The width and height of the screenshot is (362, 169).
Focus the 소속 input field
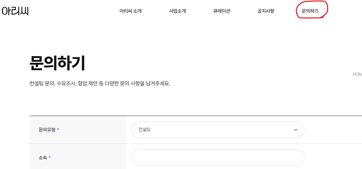pos(218,158)
